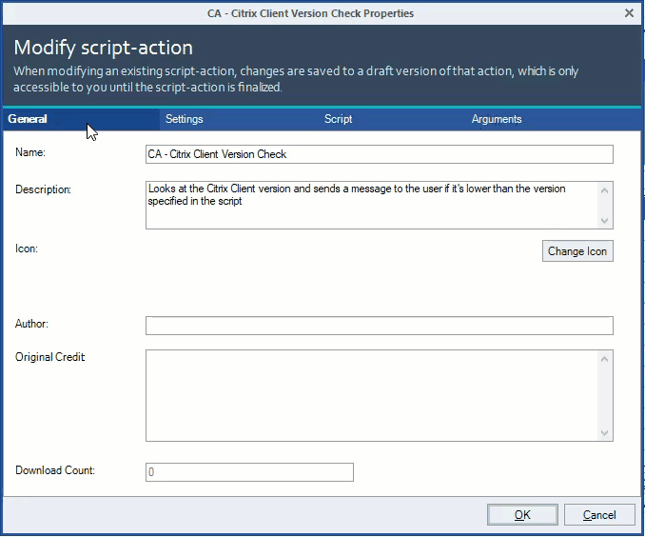The width and height of the screenshot is (645, 537).
Task: Open the Script tab
Action: pyautogui.click(x=338, y=119)
